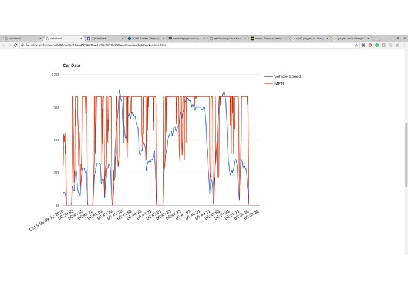Click the 60 y-axis label
The image size is (408, 290).
tap(56, 140)
